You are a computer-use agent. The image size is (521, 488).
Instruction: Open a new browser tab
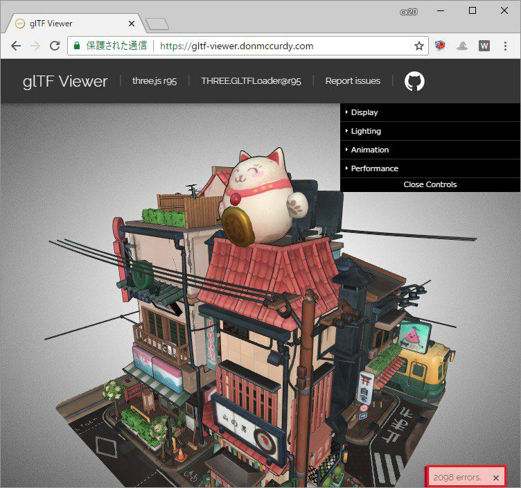pyautogui.click(x=157, y=24)
